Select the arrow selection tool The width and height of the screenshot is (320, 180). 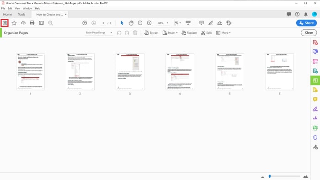[122, 23]
